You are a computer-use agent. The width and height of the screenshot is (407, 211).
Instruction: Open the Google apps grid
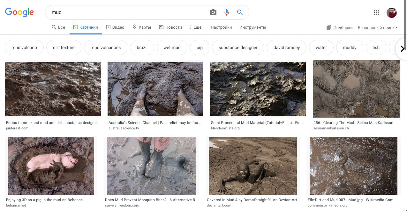[376, 13]
